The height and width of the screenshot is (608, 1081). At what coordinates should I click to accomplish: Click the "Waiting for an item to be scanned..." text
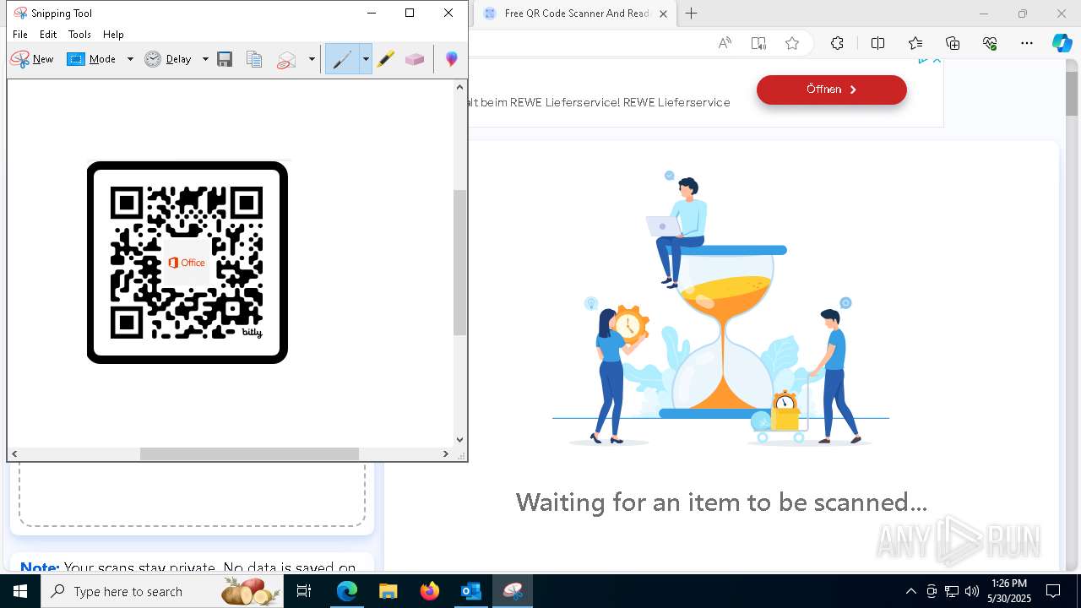pos(721,502)
